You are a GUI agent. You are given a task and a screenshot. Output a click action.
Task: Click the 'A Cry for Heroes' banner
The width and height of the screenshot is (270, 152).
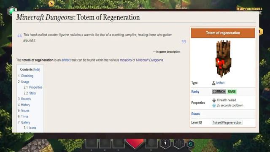(249, 9)
